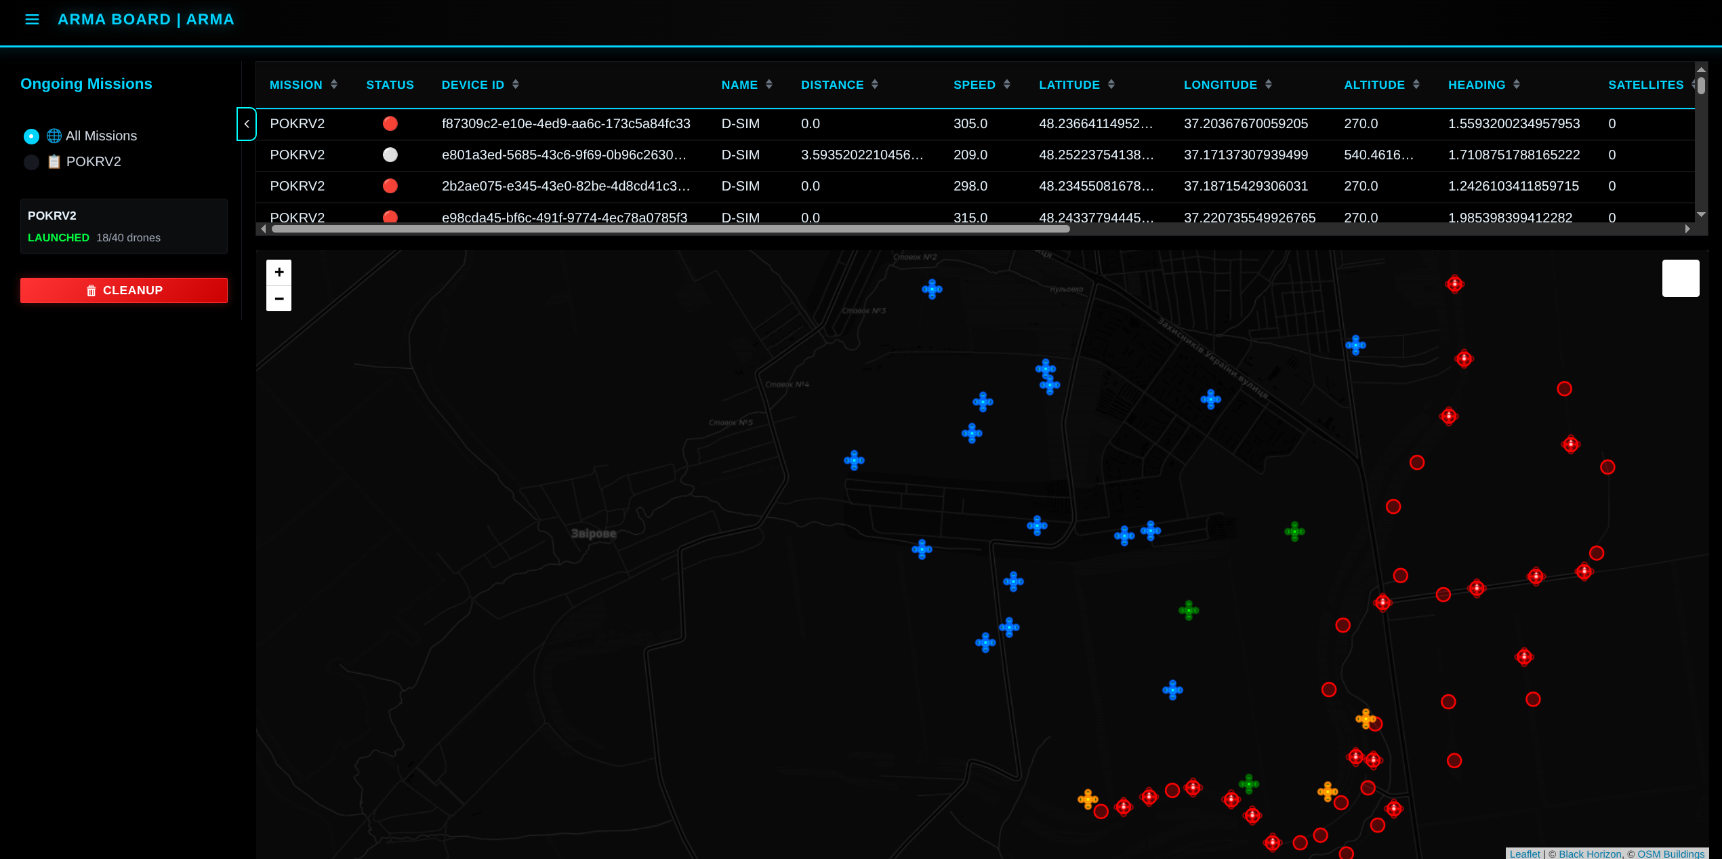Zoom out on the map

[x=279, y=298]
